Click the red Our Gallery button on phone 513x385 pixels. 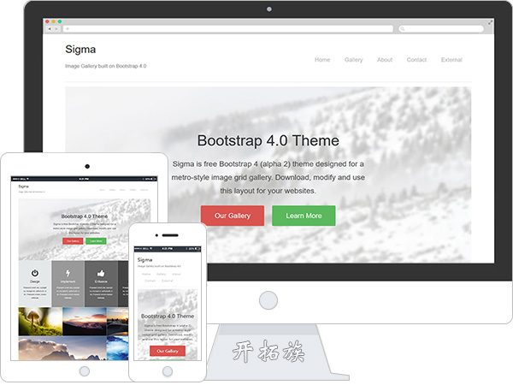(168, 351)
